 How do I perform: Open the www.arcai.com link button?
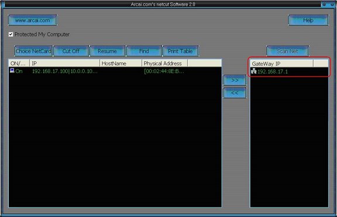32,20
